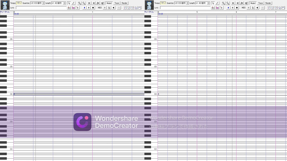Select the arrow pointer tool in right window

click(x=213, y=3)
